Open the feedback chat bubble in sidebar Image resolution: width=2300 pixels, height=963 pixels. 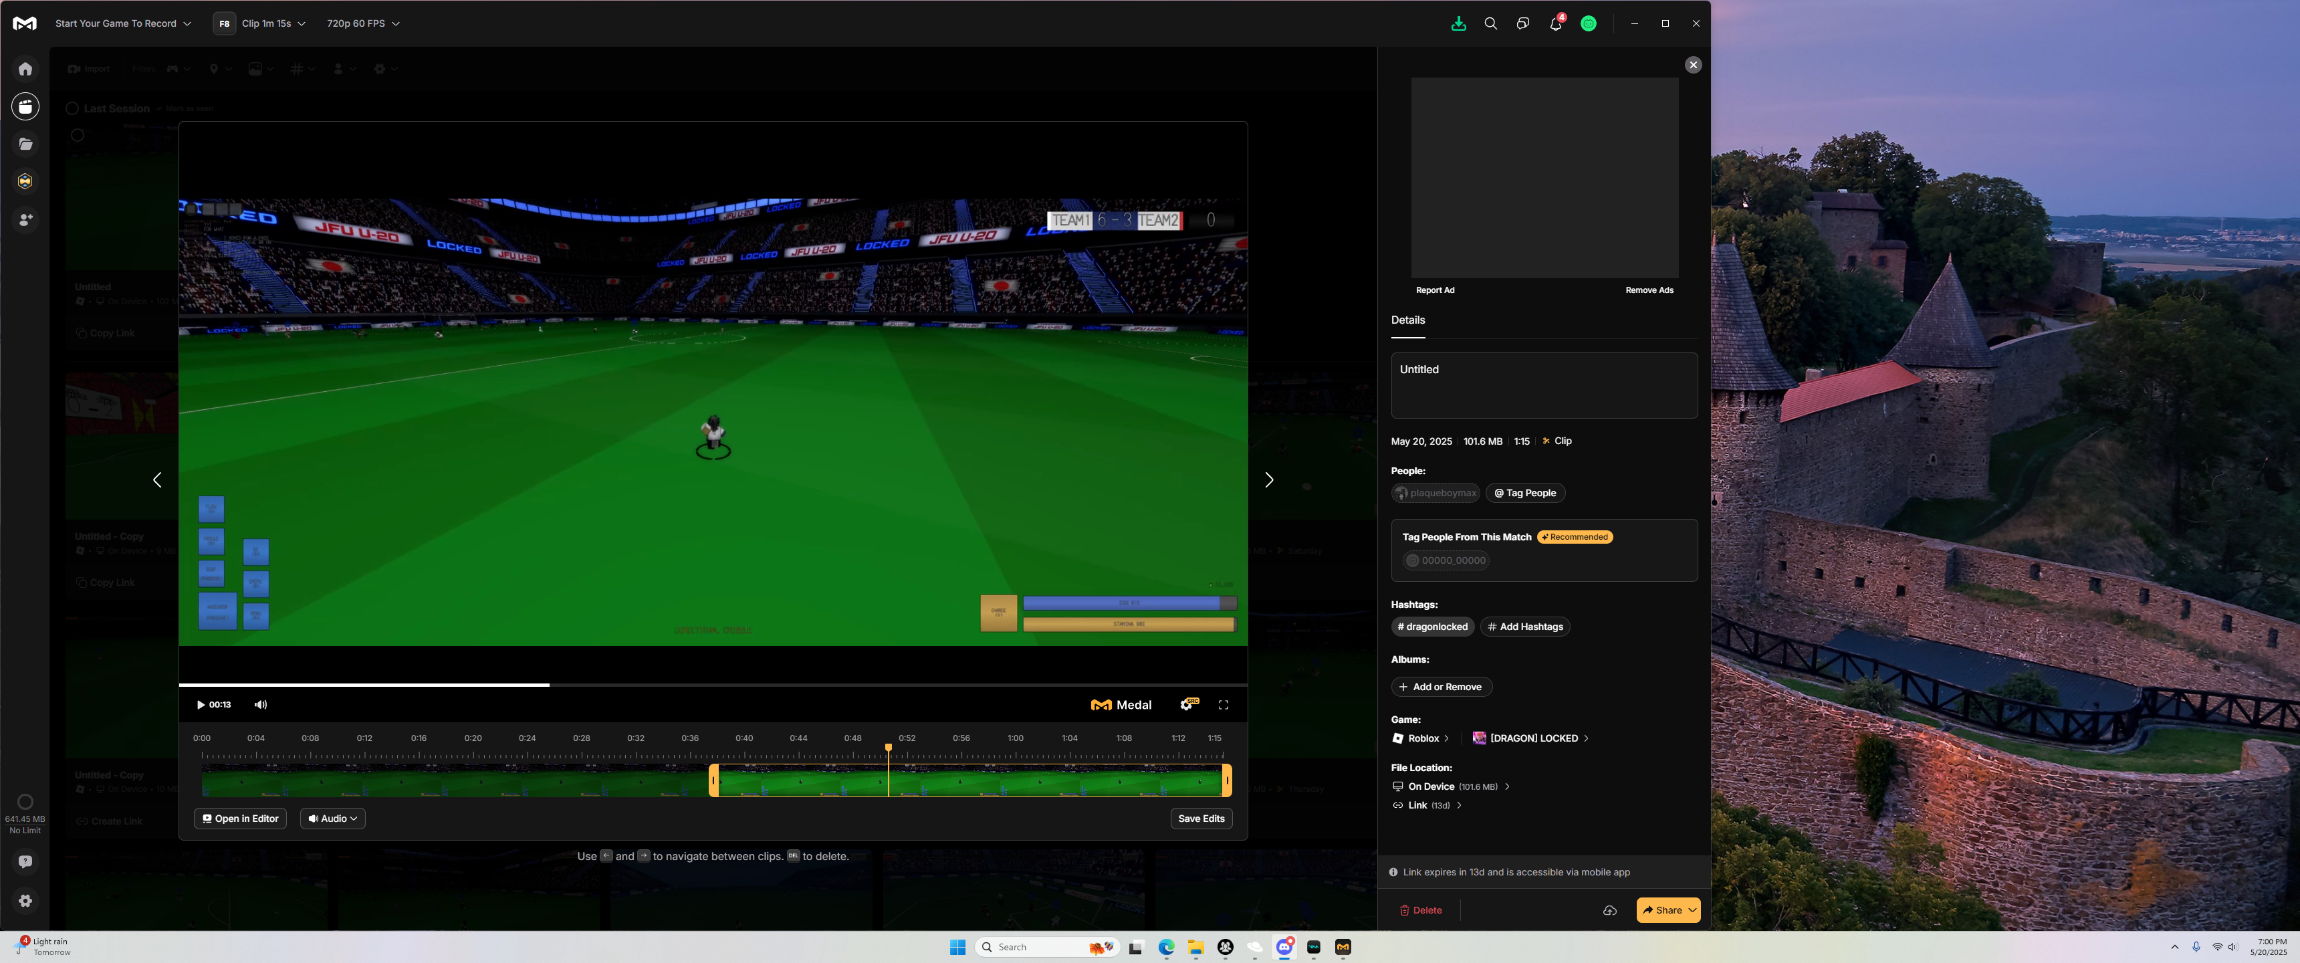point(25,862)
